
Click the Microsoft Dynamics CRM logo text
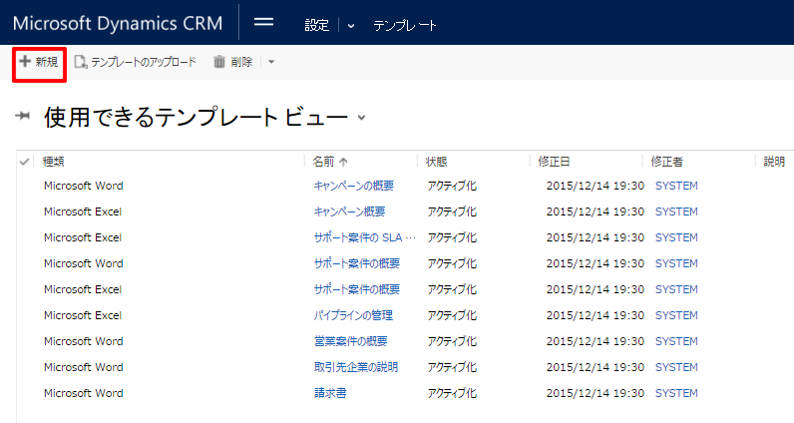[118, 23]
